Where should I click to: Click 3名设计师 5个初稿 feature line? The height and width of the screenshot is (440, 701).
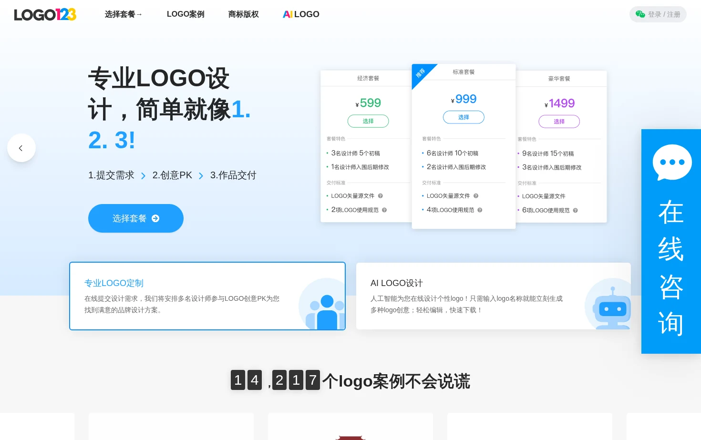pyautogui.click(x=355, y=153)
